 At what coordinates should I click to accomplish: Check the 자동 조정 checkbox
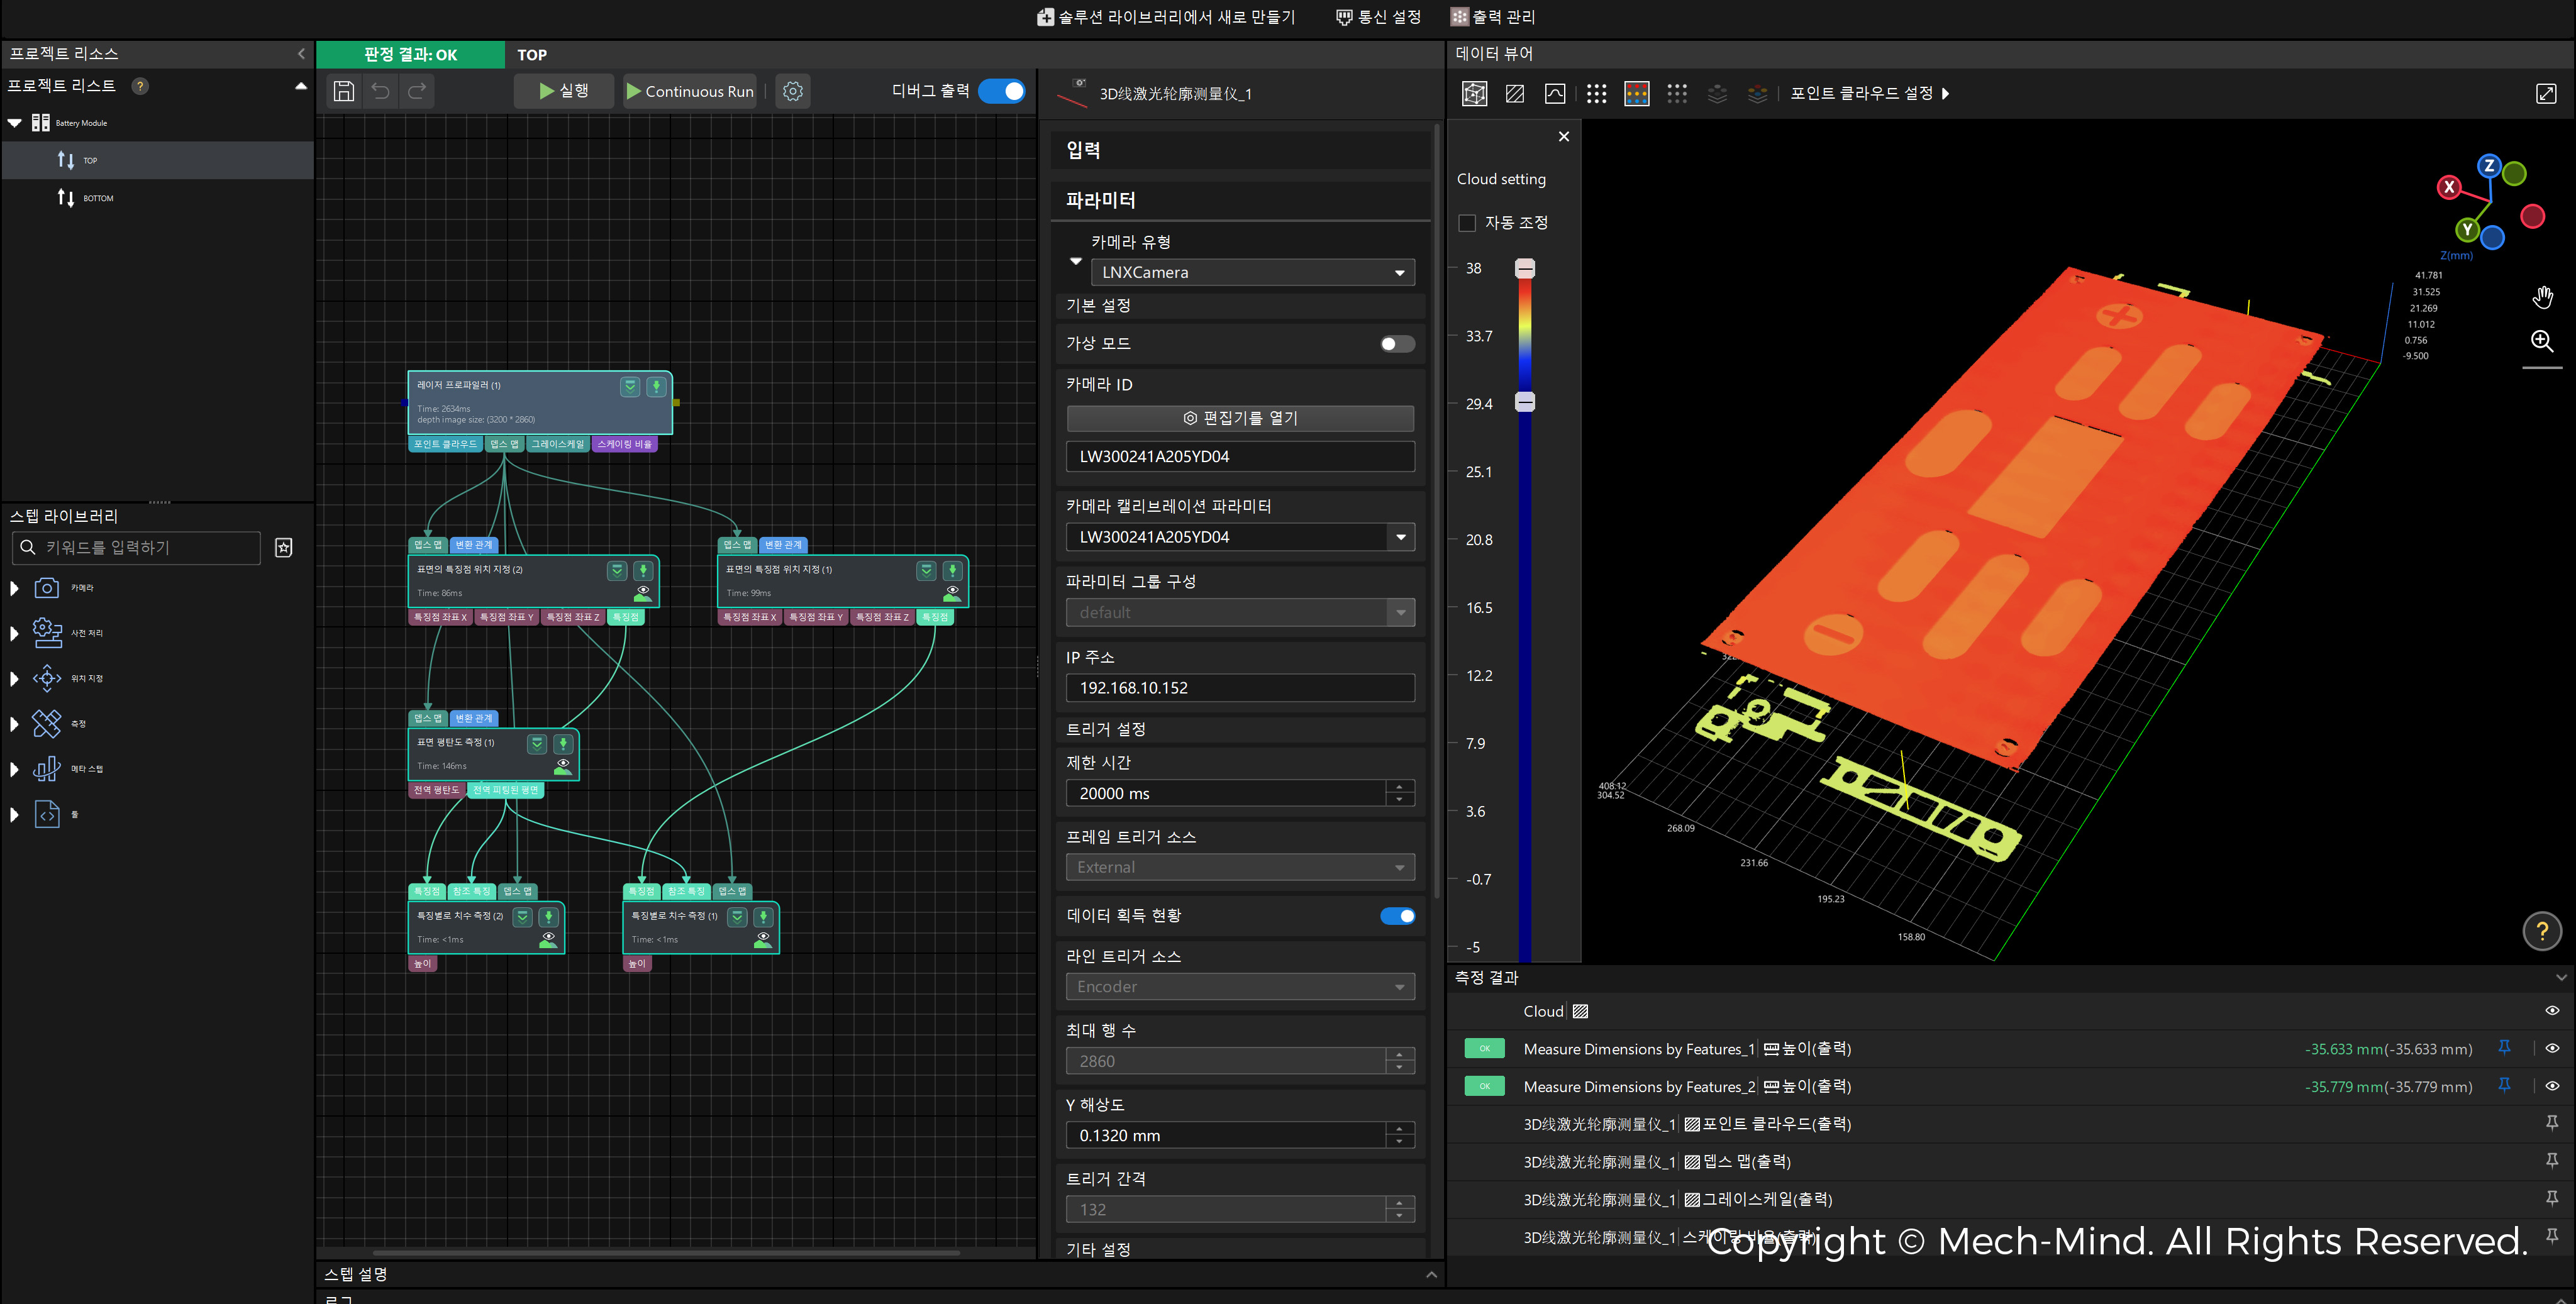[1467, 222]
